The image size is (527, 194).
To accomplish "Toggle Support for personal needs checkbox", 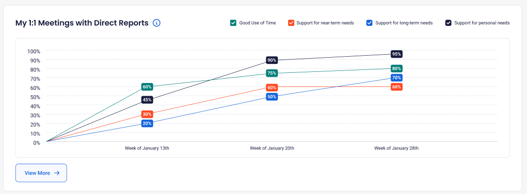I will [x=448, y=23].
